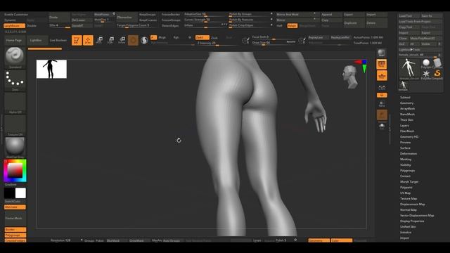Toggle KeepGroups option
450x253 pixels.
[147, 15]
